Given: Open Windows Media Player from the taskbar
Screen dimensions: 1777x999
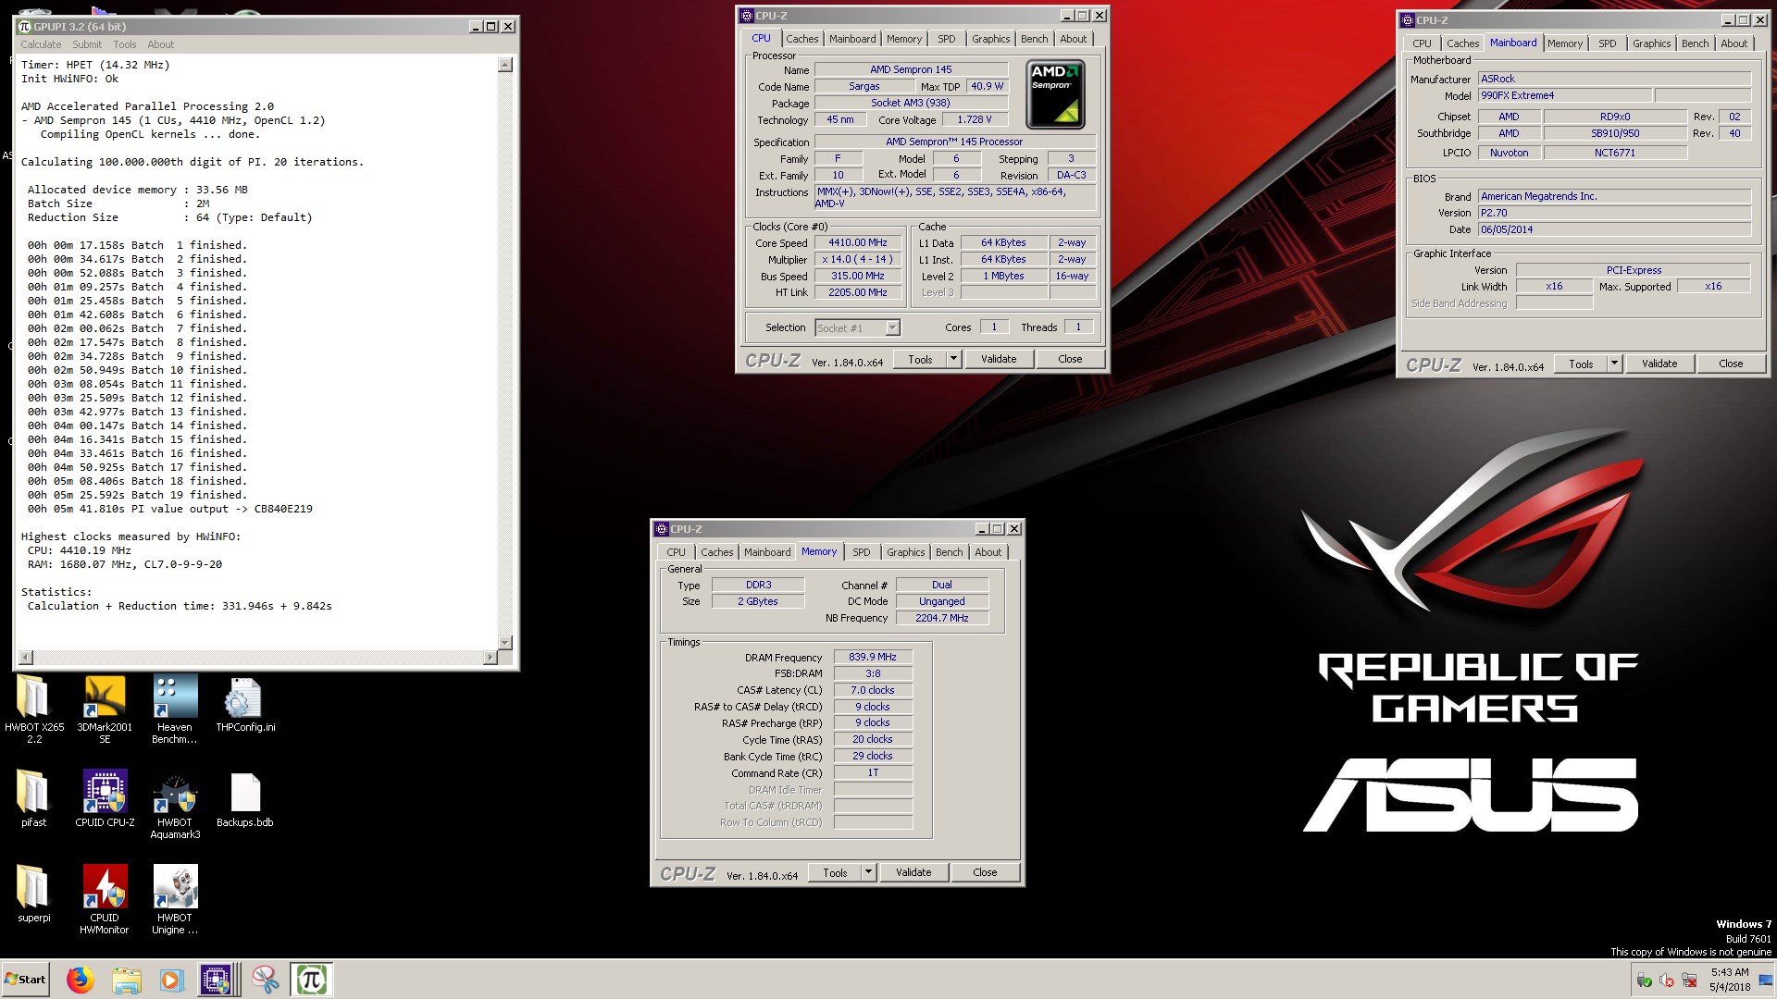Looking at the screenshot, I should 171,980.
